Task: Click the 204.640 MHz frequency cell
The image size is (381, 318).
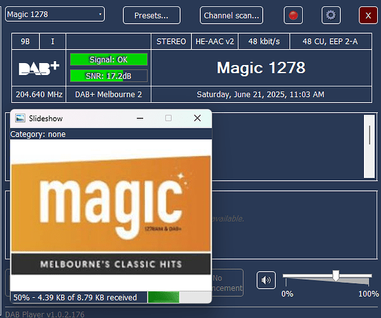Action: [x=39, y=95]
